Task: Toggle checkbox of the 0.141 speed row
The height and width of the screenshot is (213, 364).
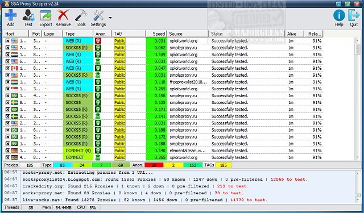Action: [7, 116]
